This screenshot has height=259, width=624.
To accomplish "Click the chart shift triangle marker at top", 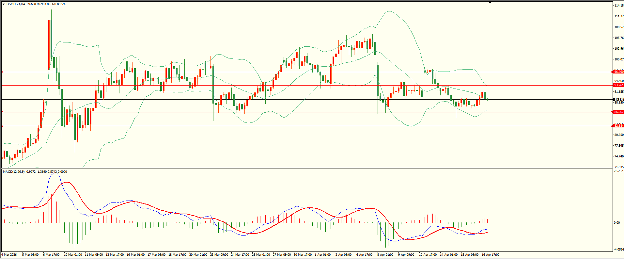I will pyautogui.click(x=490, y=2).
